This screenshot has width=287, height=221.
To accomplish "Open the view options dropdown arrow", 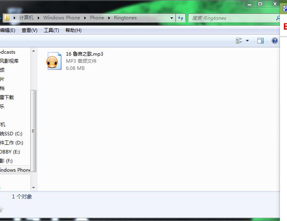I will tap(247, 41).
